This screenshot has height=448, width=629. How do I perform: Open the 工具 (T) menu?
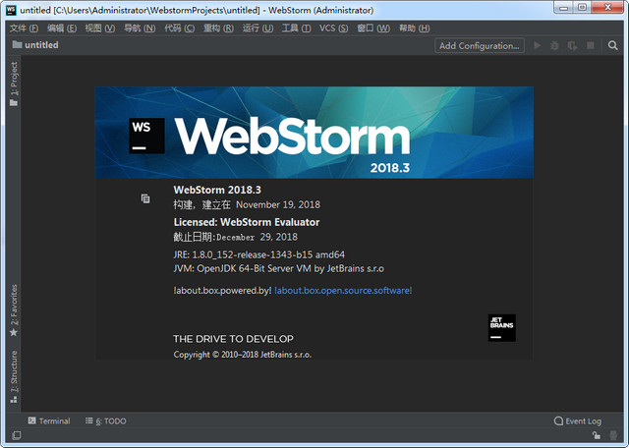(x=296, y=28)
